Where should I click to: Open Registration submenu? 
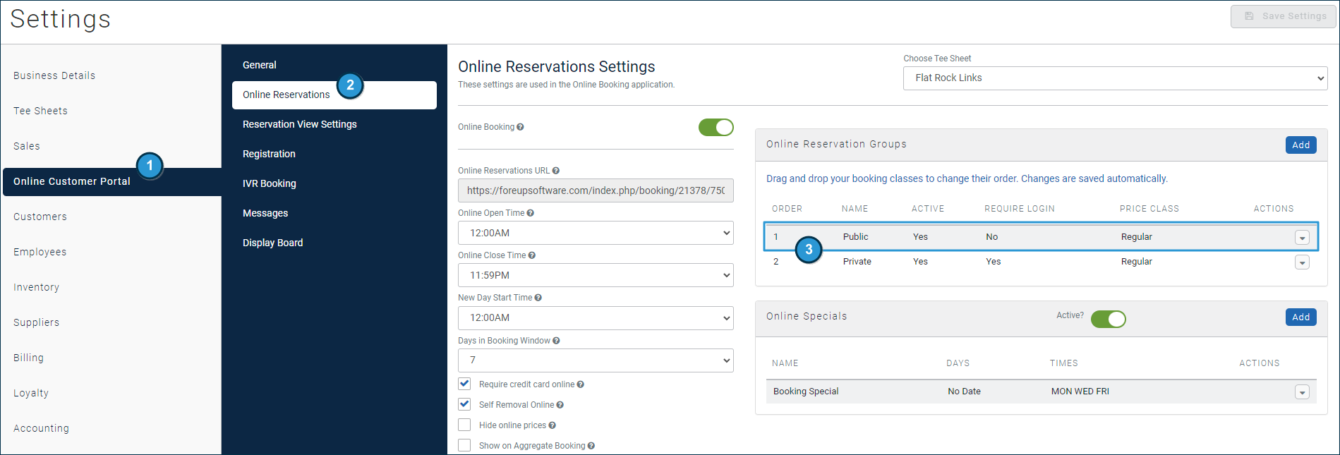click(269, 154)
